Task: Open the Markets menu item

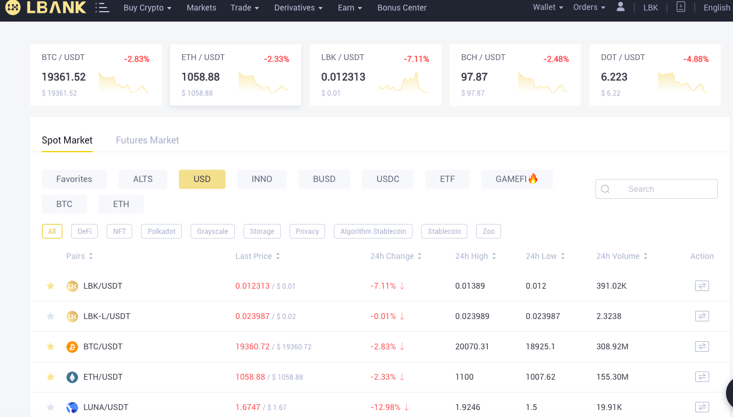Action: point(202,8)
